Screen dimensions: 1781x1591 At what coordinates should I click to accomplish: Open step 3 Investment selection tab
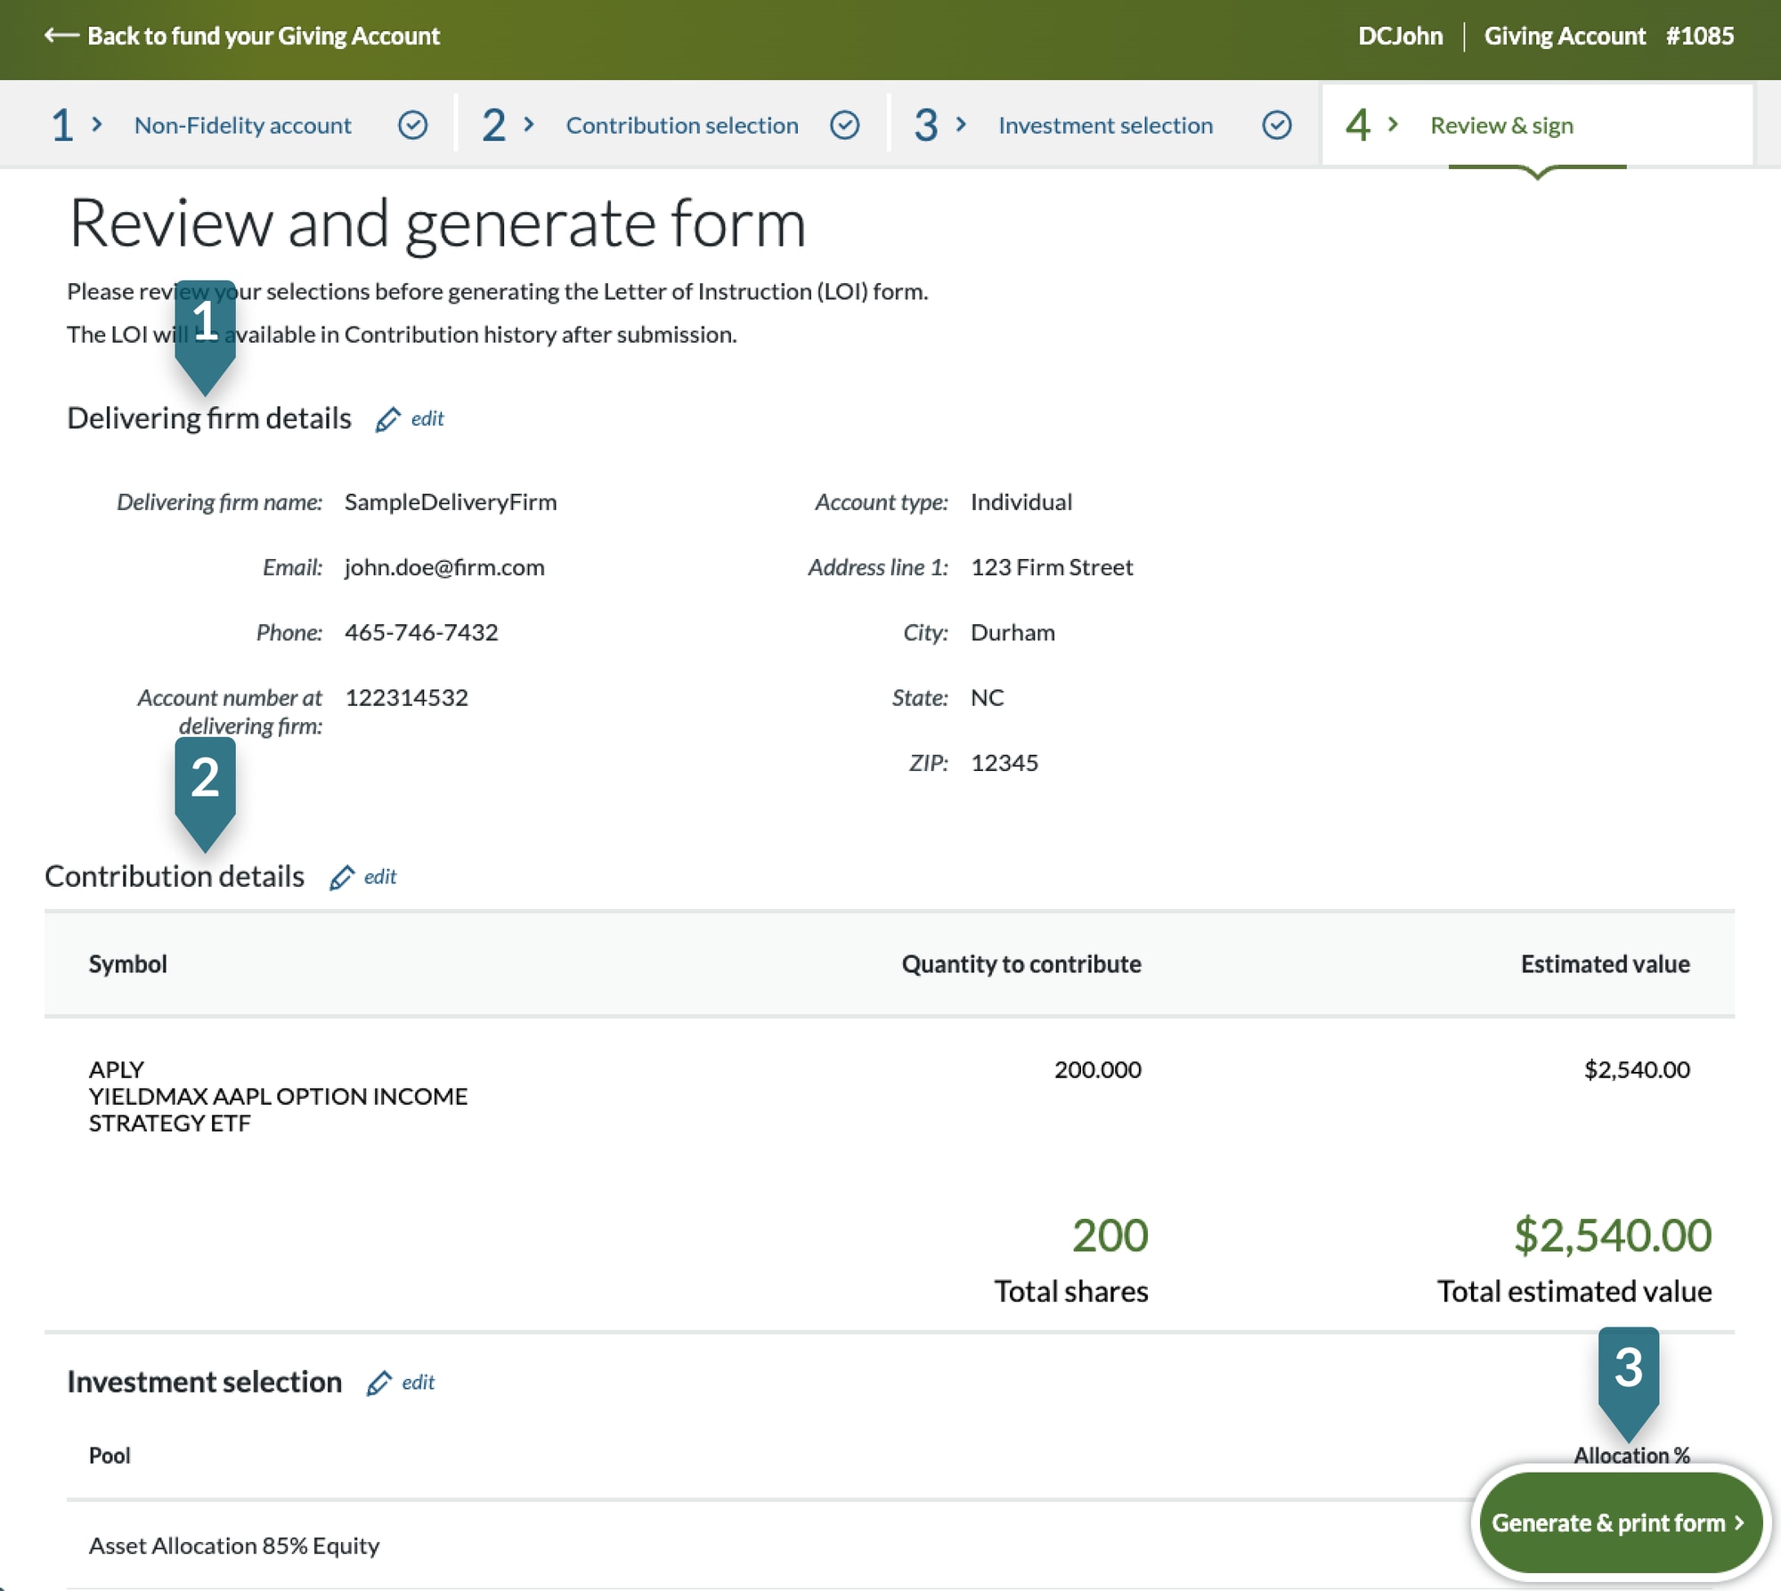1105,126
